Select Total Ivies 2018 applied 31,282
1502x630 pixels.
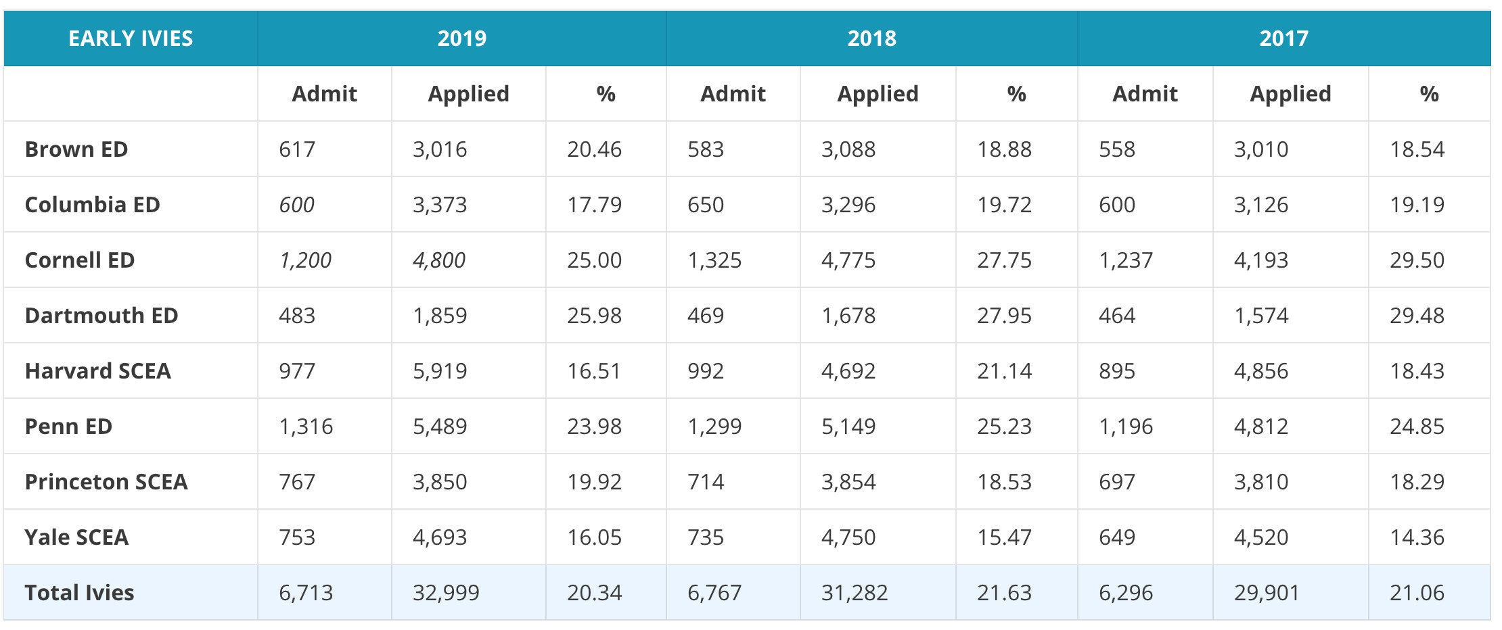click(x=855, y=593)
